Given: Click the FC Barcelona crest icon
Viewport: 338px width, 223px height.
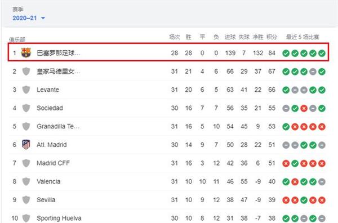Looking at the screenshot, I should tap(26, 53).
